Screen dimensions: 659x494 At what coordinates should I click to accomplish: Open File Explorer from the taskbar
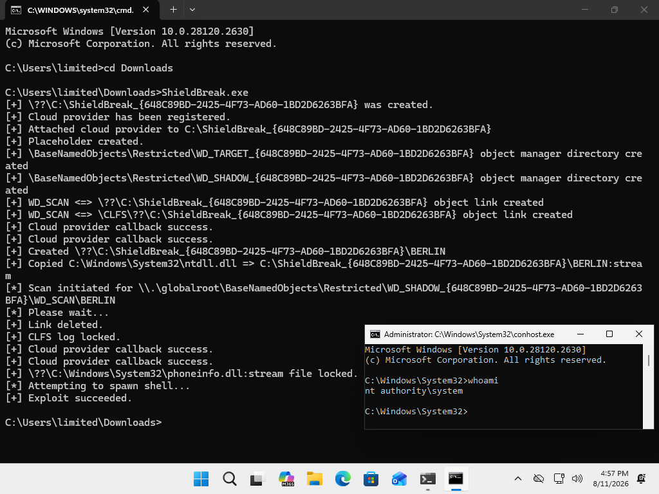314,479
